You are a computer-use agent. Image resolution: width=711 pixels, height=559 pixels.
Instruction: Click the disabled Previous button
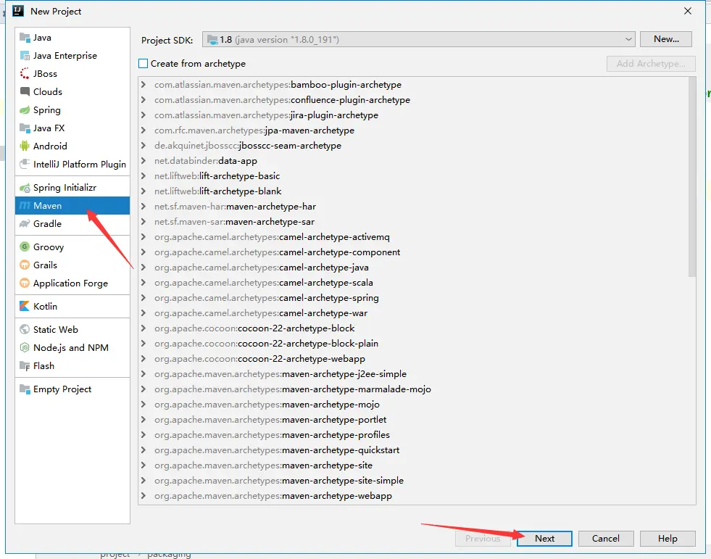483,538
